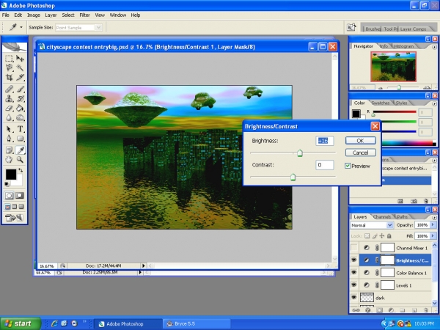Select the Eraser tool
440x330 pixels.
click(9, 108)
